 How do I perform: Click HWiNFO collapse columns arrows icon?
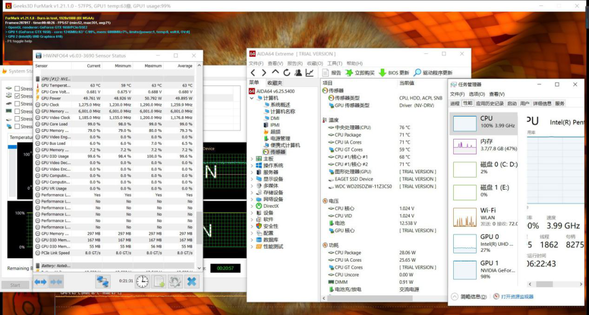[56, 282]
